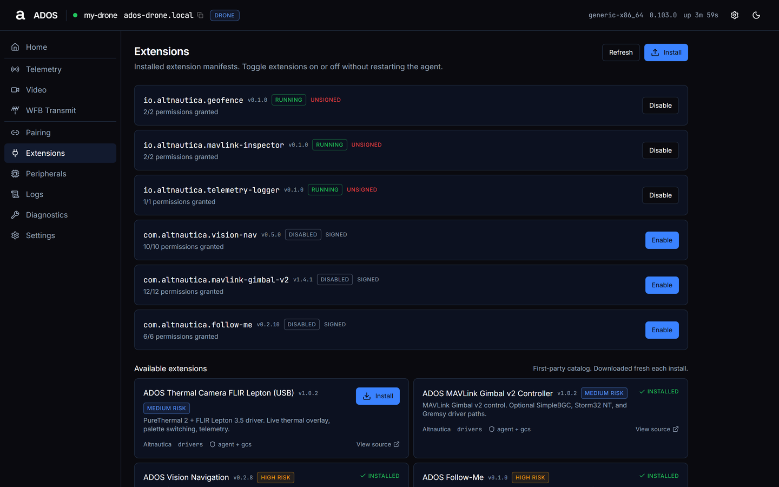Enable the com.altnautica.follow-me extension
This screenshot has width=779, height=487.
click(x=662, y=330)
